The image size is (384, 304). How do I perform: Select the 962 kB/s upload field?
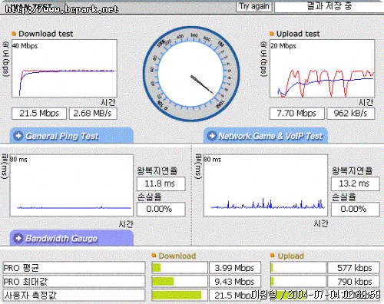[351, 114]
